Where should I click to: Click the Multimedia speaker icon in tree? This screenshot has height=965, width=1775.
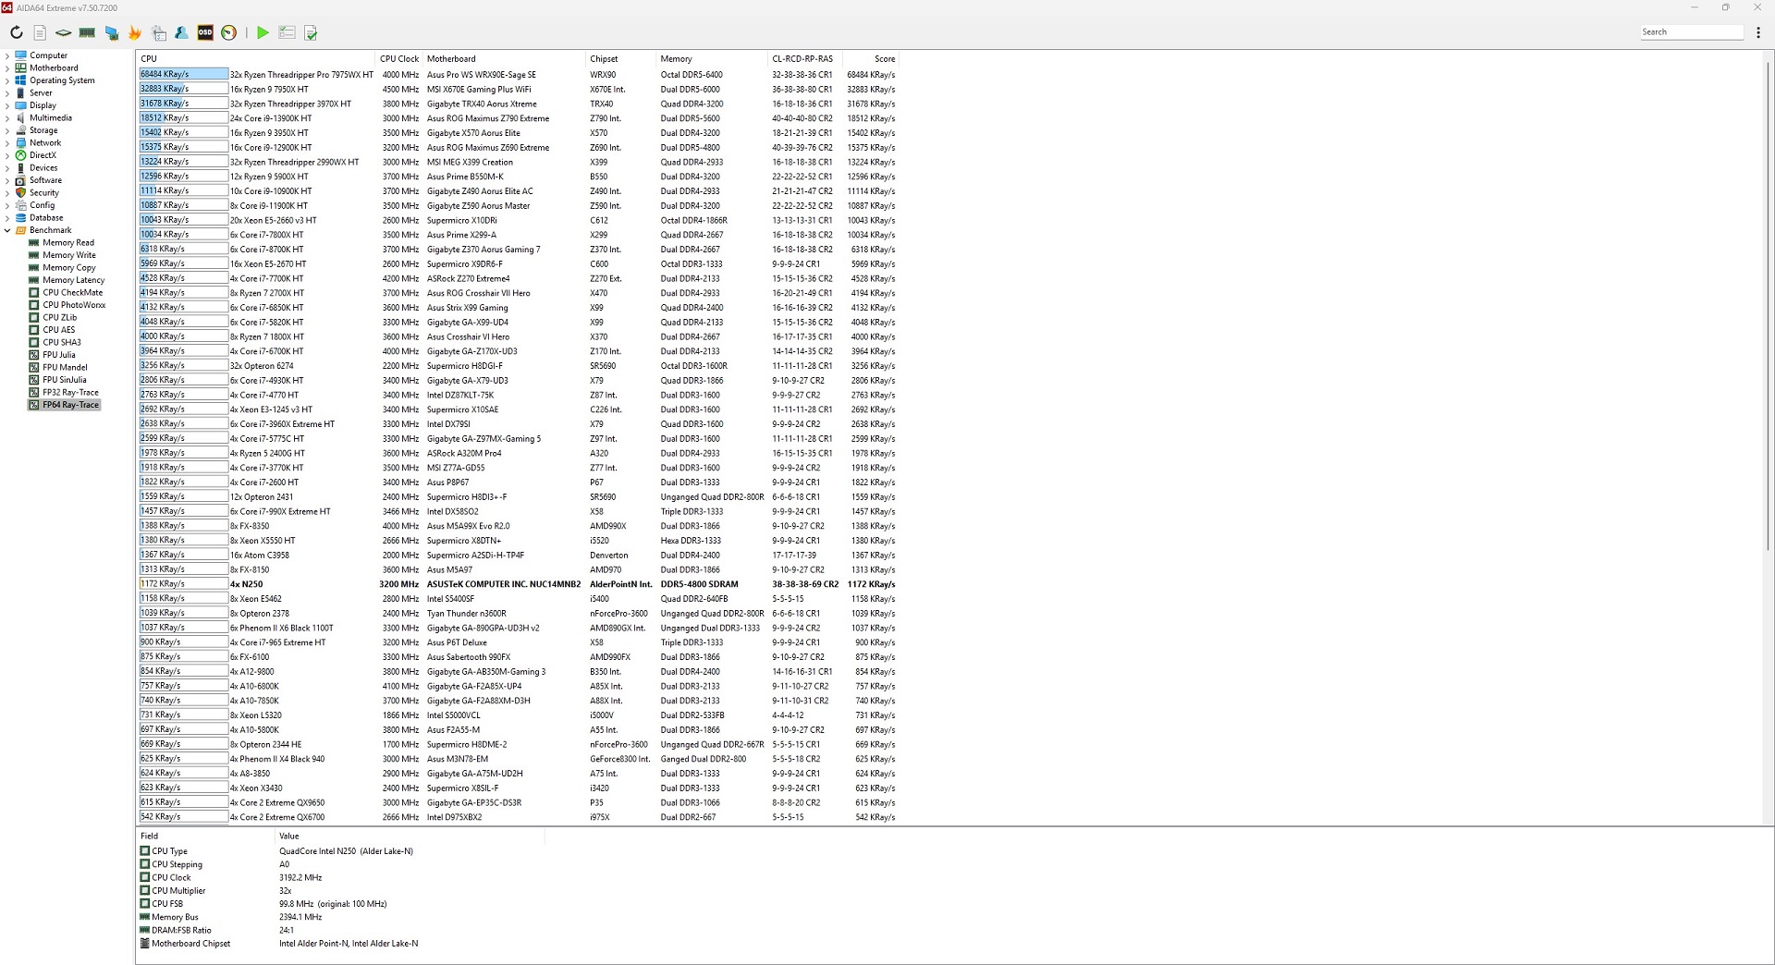(20, 117)
